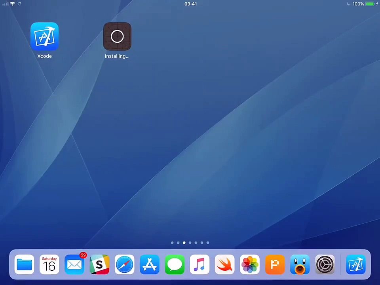The width and height of the screenshot is (380, 285).
Task: Launch Slack from the dock
Action: point(99,264)
